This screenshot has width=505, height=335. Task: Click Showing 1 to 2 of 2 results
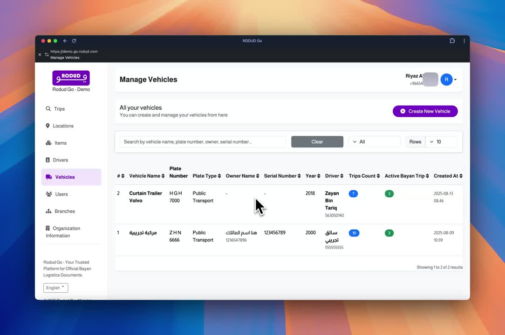[440, 267]
